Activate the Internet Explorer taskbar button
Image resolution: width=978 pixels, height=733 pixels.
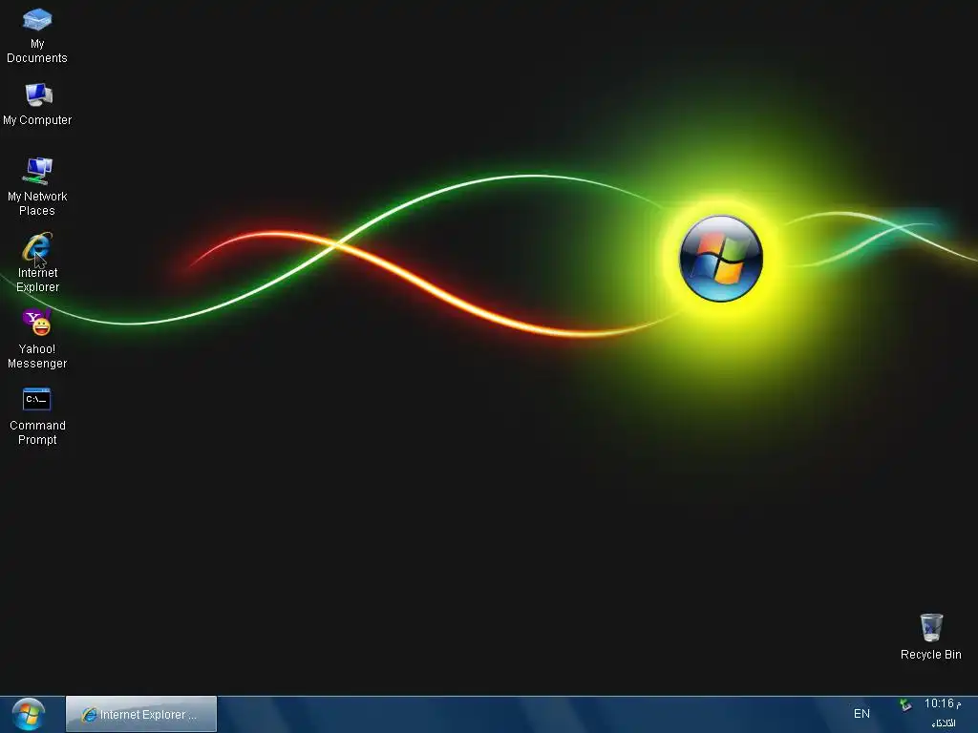coord(141,714)
